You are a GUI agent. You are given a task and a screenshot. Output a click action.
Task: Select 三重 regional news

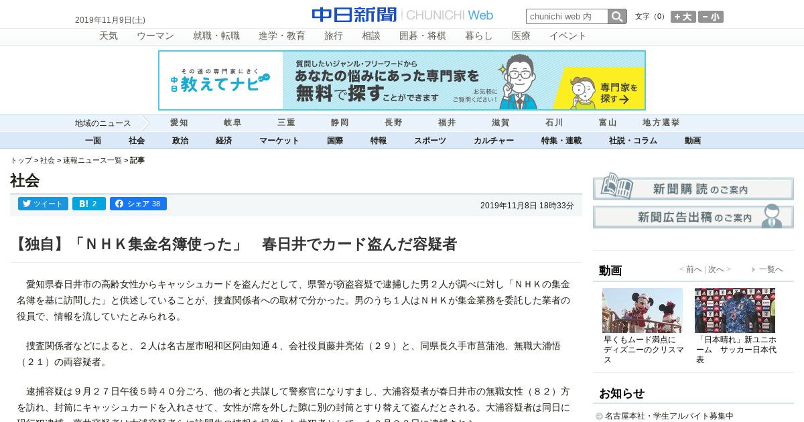coord(286,123)
